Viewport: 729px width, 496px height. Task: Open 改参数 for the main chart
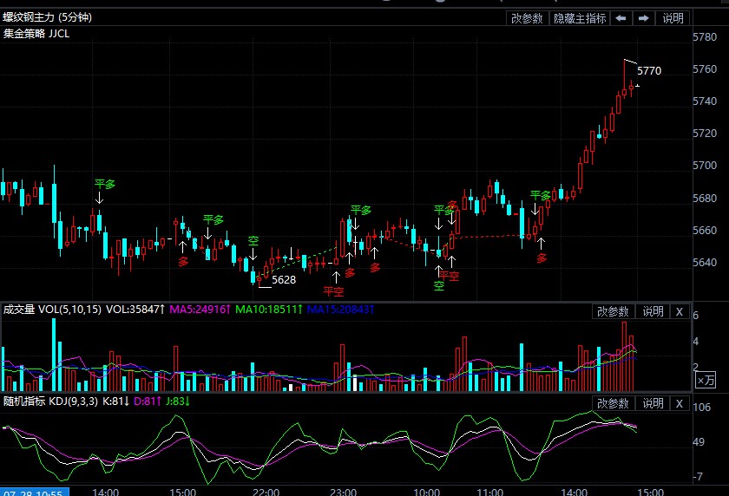tap(527, 18)
